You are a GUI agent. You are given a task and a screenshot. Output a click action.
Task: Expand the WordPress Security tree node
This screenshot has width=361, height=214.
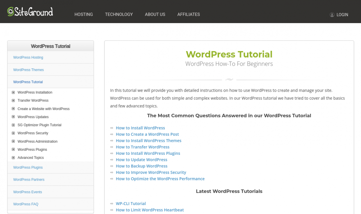click(13, 133)
